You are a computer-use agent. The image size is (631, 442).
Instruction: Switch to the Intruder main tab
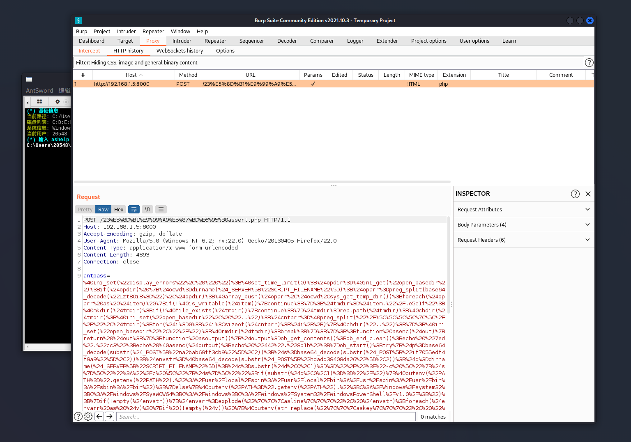coord(182,41)
